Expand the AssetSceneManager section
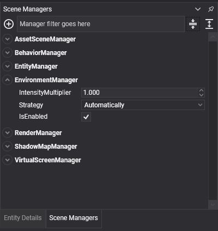Screen dimensions: 218x231 (x=8, y=39)
